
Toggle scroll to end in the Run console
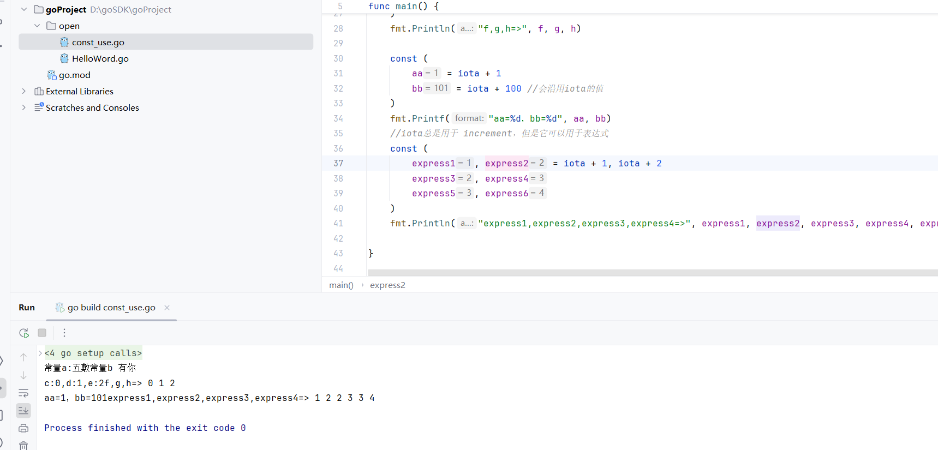(x=23, y=410)
